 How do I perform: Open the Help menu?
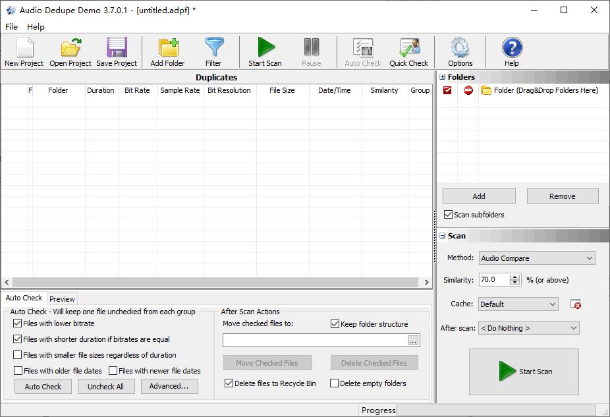tap(36, 27)
